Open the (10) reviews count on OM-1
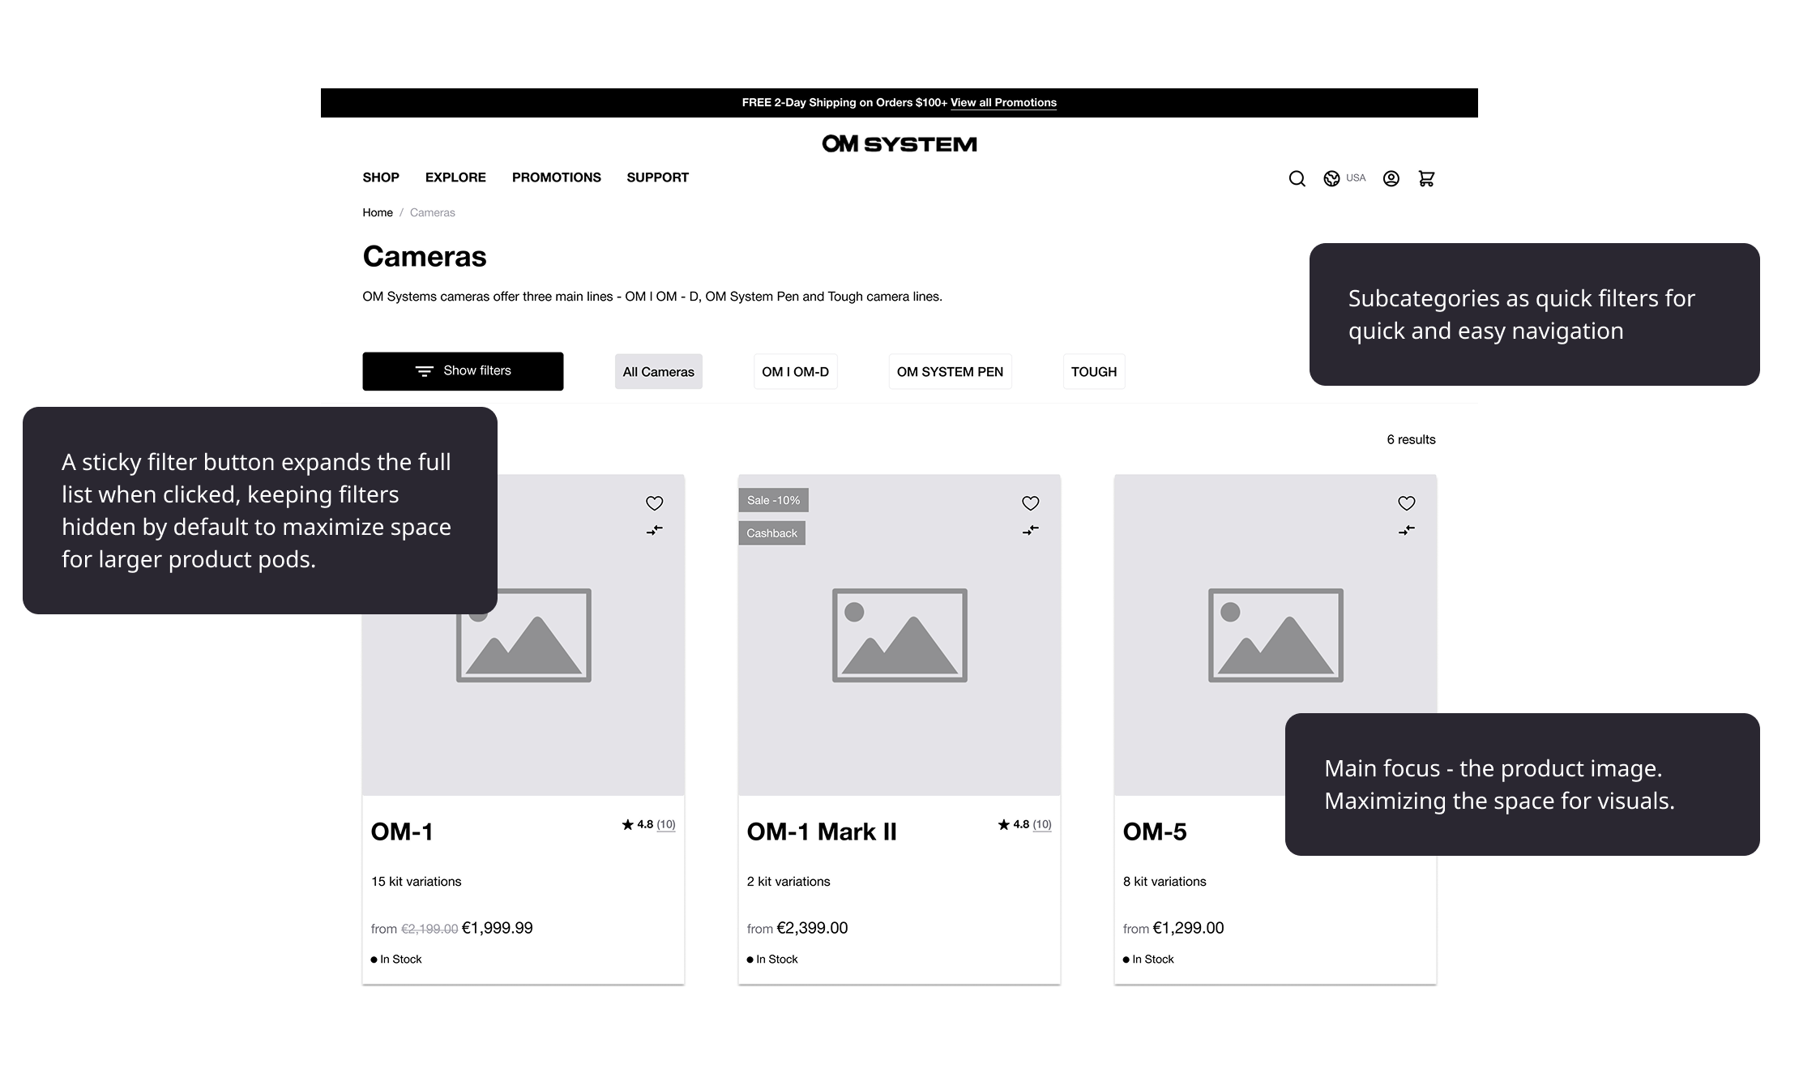The height and width of the screenshot is (1073, 1799). coord(665,824)
